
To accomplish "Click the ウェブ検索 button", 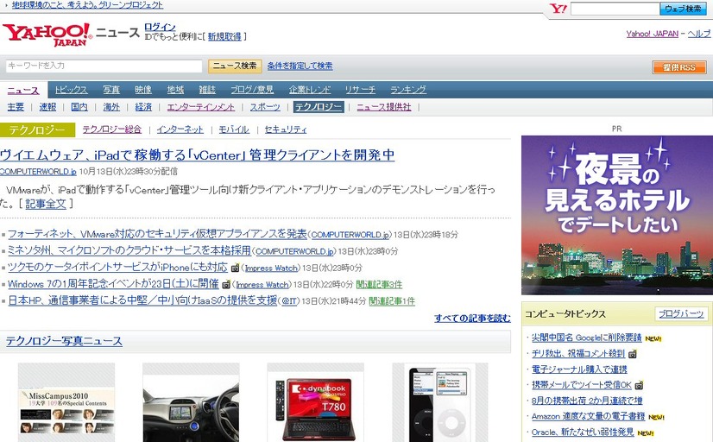I will pyautogui.click(x=683, y=9).
